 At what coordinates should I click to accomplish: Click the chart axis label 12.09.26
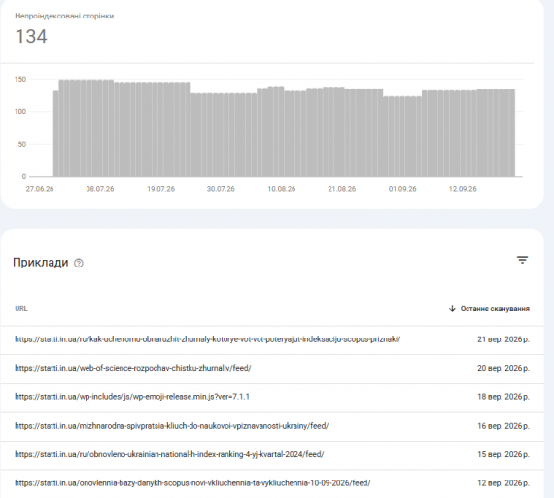coord(463,189)
